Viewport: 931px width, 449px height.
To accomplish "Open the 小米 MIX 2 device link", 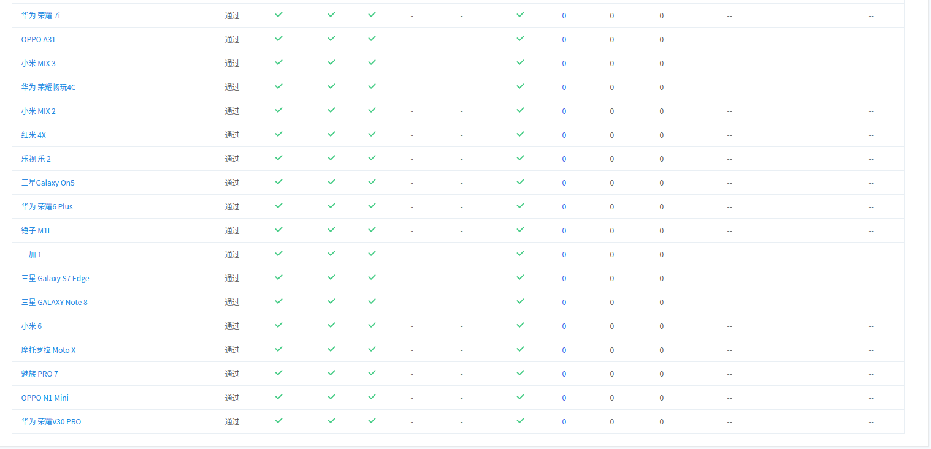I will (39, 111).
